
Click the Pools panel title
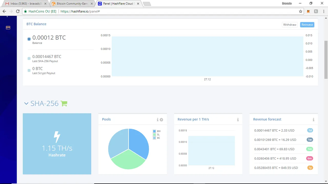click(x=106, y=119)
